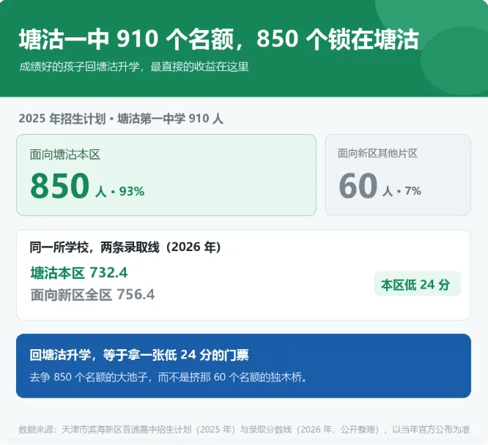This screenshot has height=445, width=488.
Task: Click the blue banner title '回塘沽升学，等于拿一张低 24 分的门票'
Action: [x=139, y=355]
